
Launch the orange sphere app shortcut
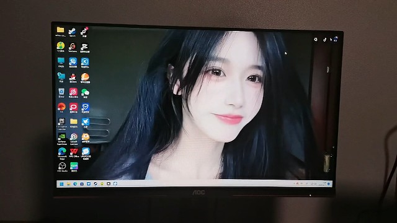(x=85, y=77)
